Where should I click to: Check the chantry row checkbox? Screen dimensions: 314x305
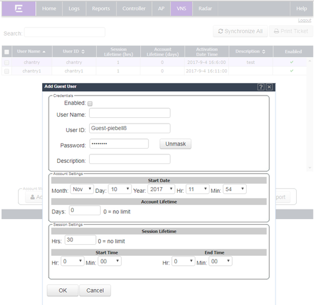(x=6, y=63)
